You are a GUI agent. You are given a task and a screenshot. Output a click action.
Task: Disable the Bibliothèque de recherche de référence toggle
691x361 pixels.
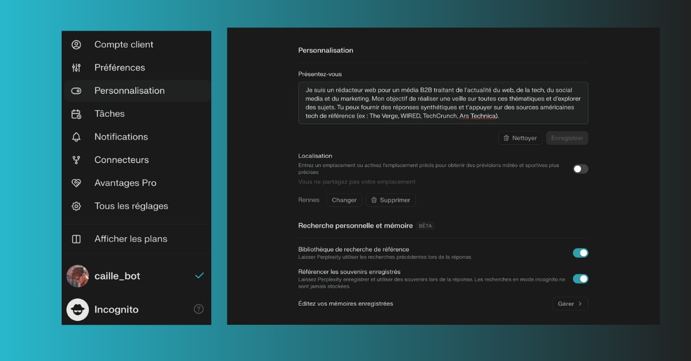(x=580, y=253)
